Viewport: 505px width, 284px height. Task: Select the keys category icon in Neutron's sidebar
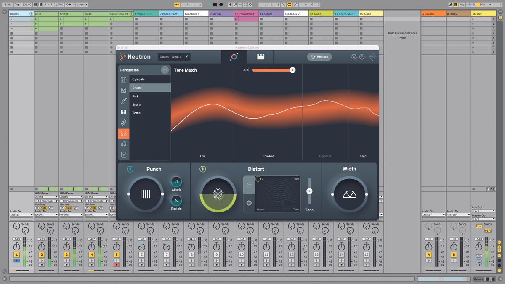coord(124,112)
